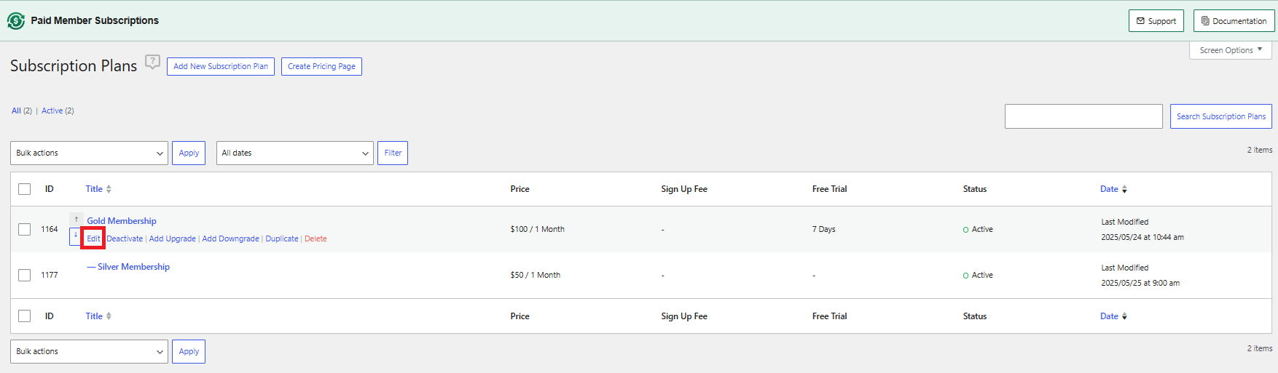
Task: Tick the select-all checkbox in the table header
Action: (x=25, y=189)
